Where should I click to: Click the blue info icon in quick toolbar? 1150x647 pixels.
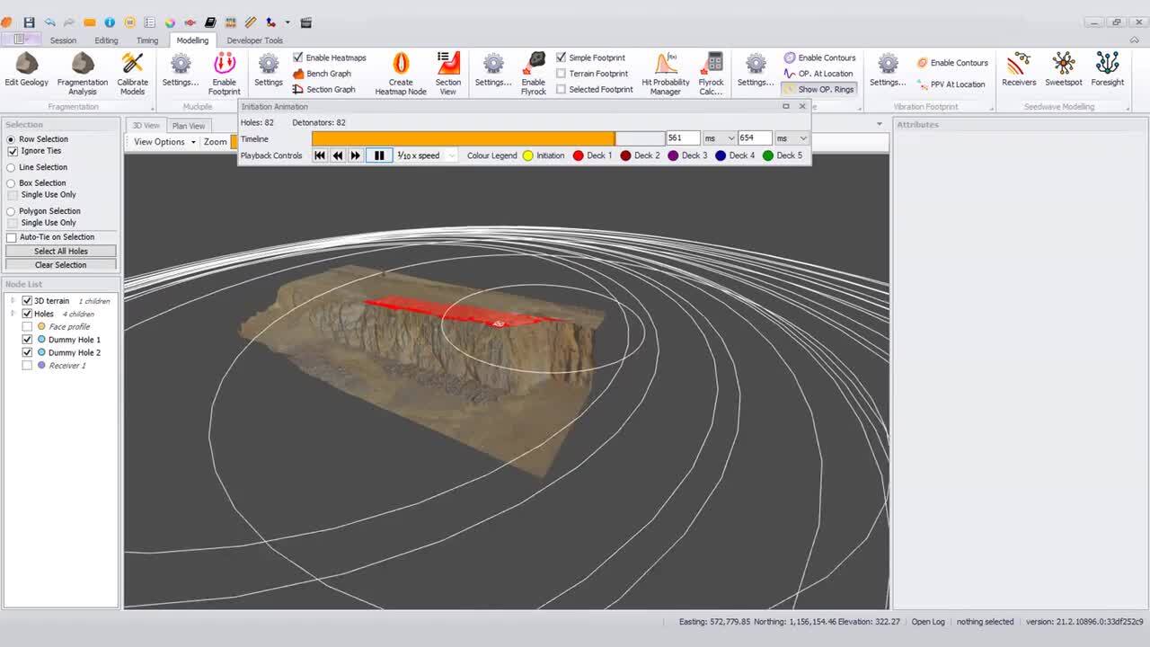pyautogui.click(x=110, y=22)
